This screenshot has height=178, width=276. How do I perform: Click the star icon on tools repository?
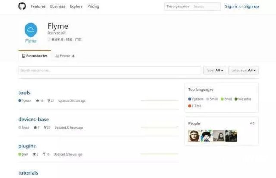38,101
